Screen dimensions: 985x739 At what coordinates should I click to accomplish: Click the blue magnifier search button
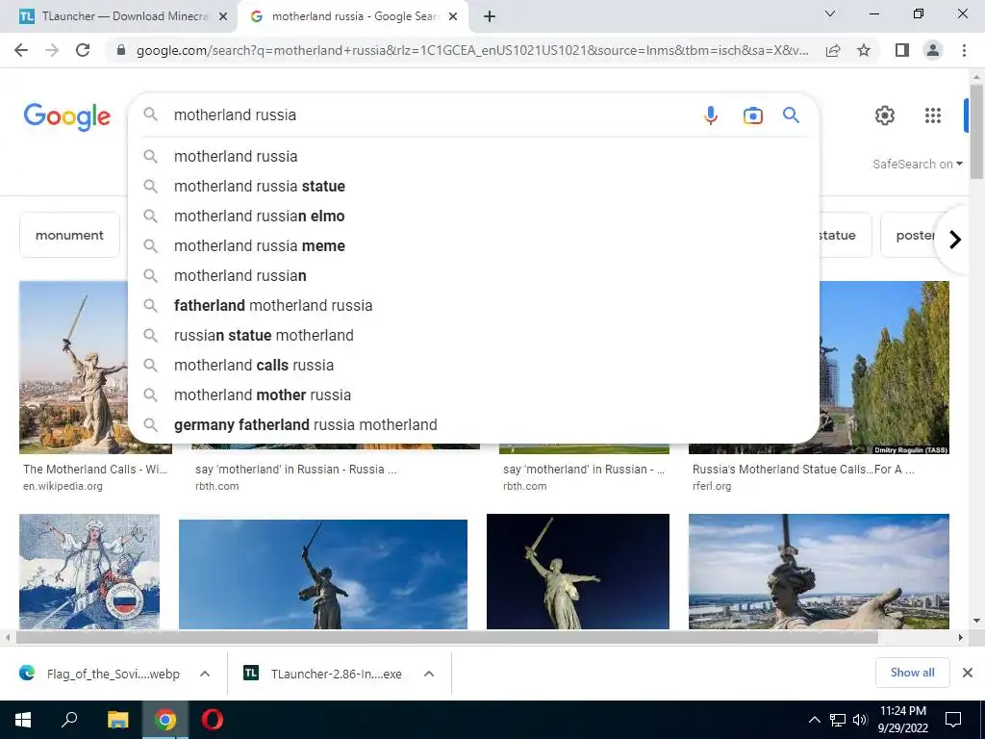[x=791, y=115]
